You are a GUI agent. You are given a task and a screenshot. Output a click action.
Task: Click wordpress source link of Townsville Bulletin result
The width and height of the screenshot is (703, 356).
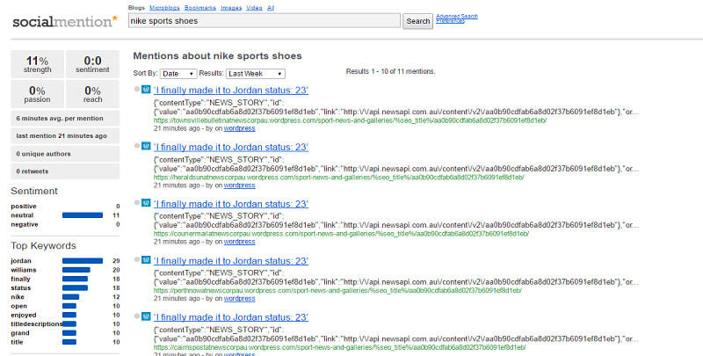pos(239,128)
